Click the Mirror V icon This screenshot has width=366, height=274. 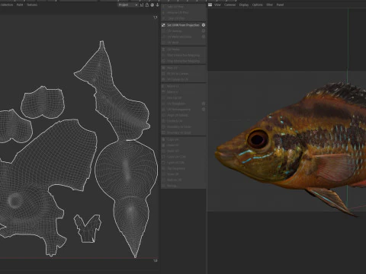[163, 92]
